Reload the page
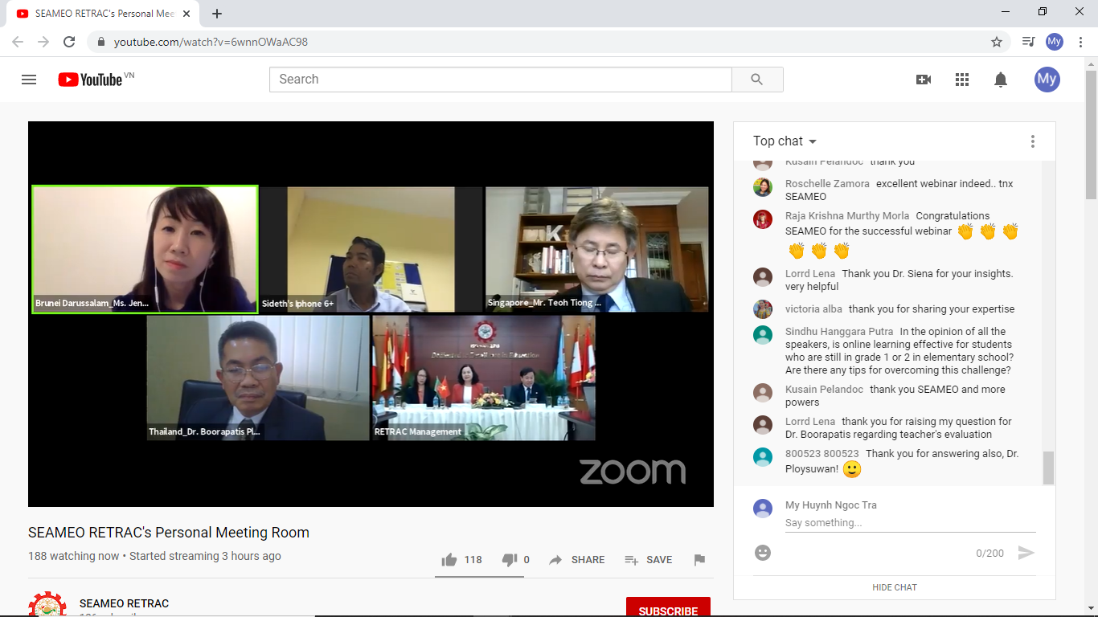This screenshot has width=1098, height=617. coord(69,42)
